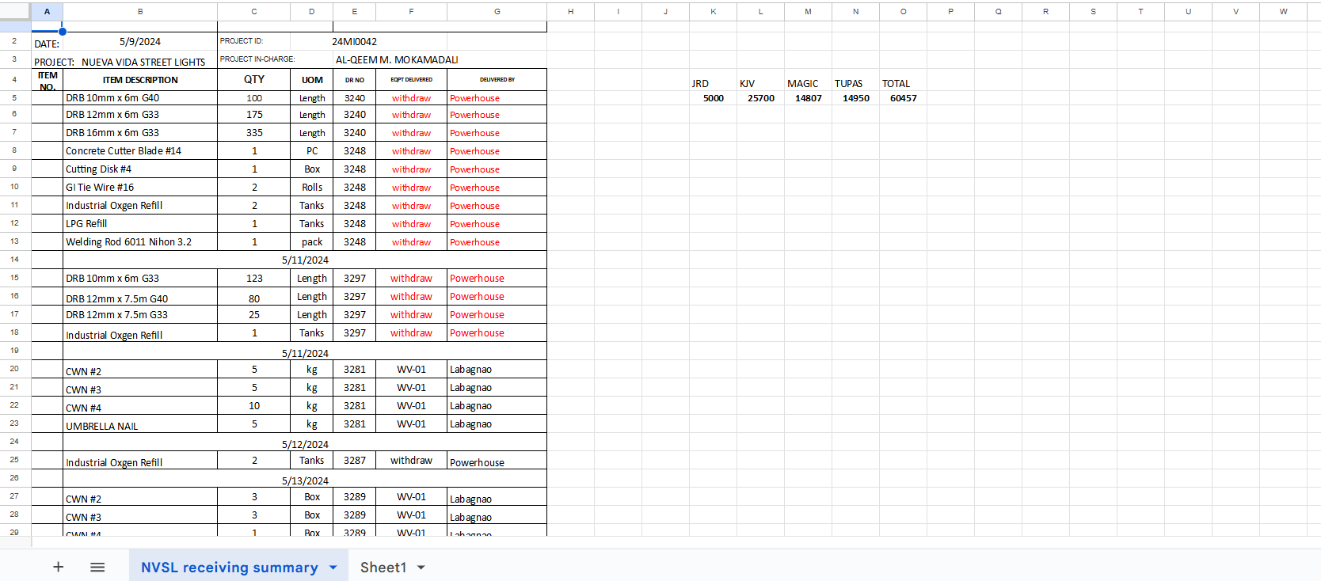Click the Rolls unit cell for GI Tie Wire
The height and width of the screenshot is (581, 1321).
click(x=312, y=188)
